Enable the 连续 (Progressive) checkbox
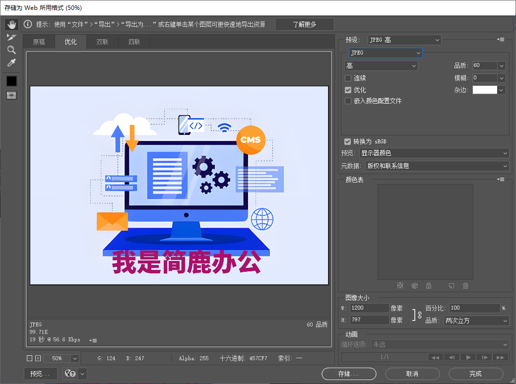516x384 pixels. (x=348, y=78)
